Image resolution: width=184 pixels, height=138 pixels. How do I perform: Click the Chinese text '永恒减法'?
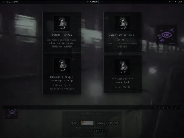point(122,47)
